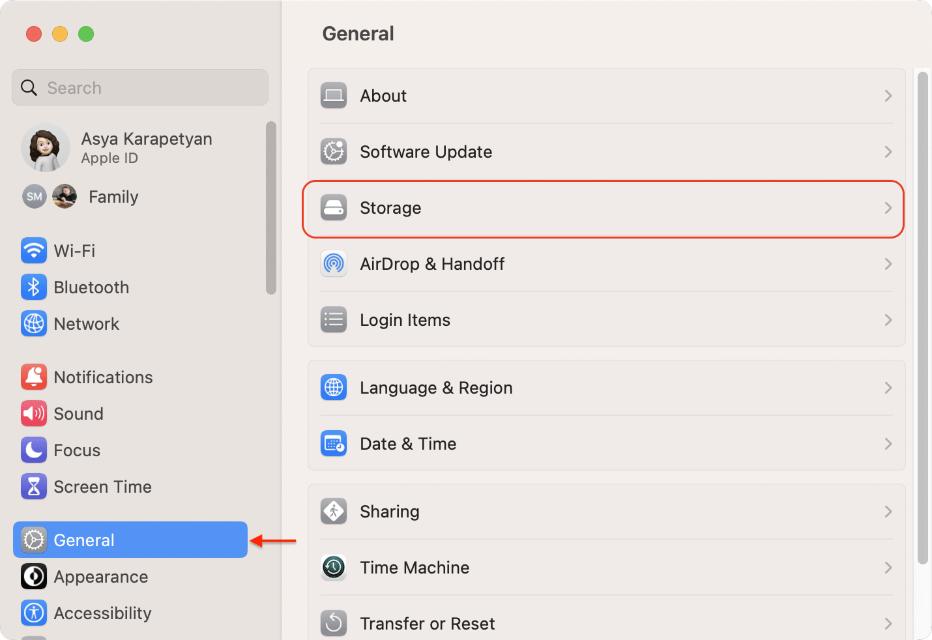Click the Time Machine clock icon
This screenshot has height=640, width=932.
pyautogui.click(x=334, y=568)
